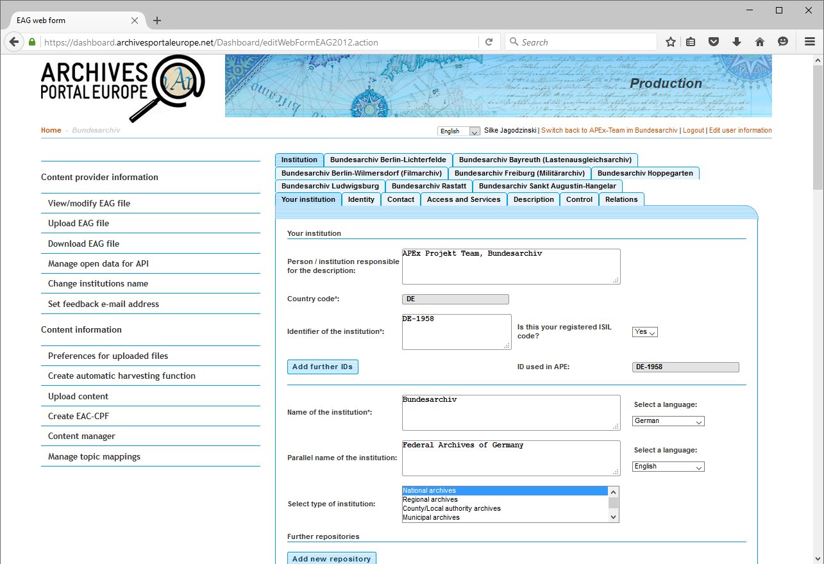Switch to the Description sub-tab
824x564 pixels.
point(534,200)
